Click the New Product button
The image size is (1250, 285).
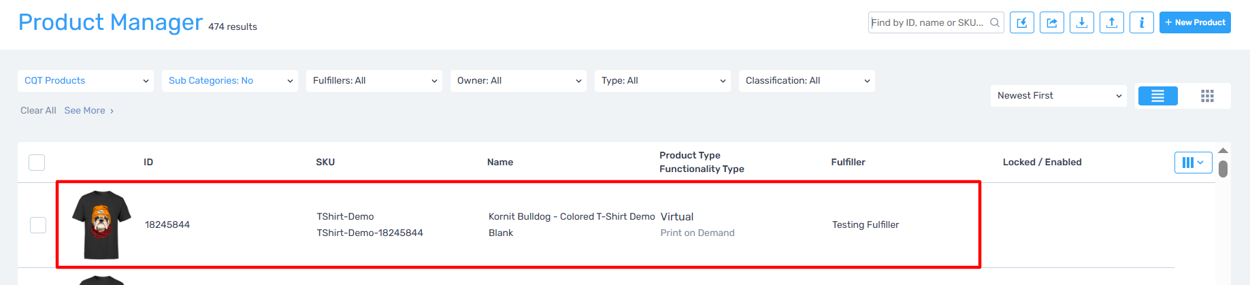coord(1195,22)
